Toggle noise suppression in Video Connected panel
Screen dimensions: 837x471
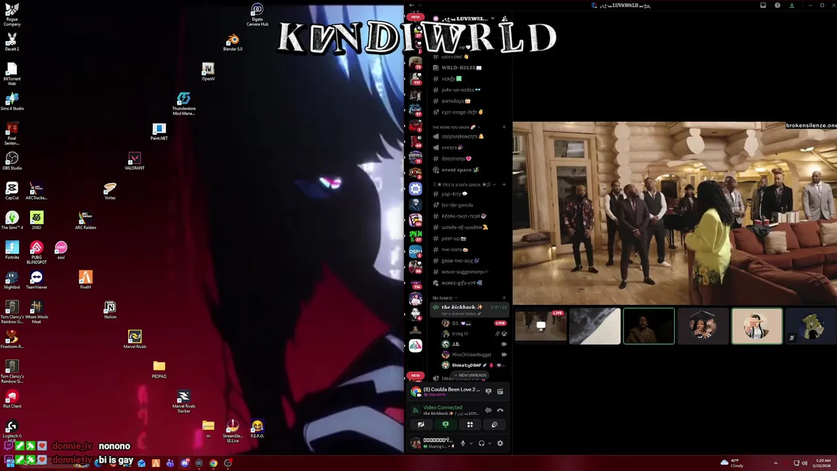(x=488, y=410)
